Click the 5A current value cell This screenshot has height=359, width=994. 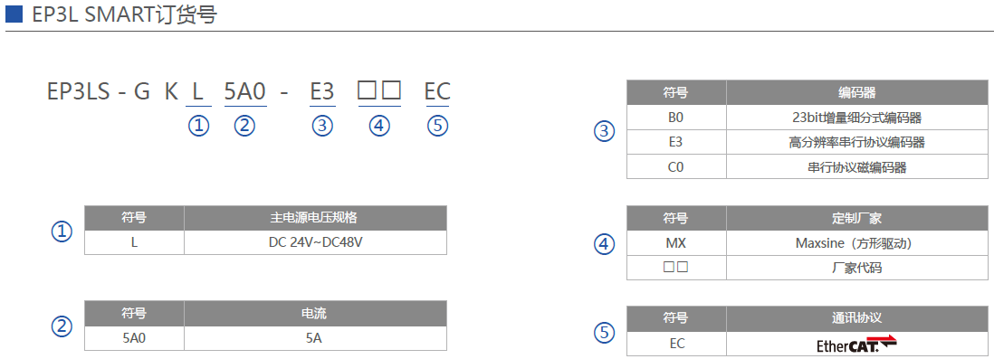pos(316,338)
